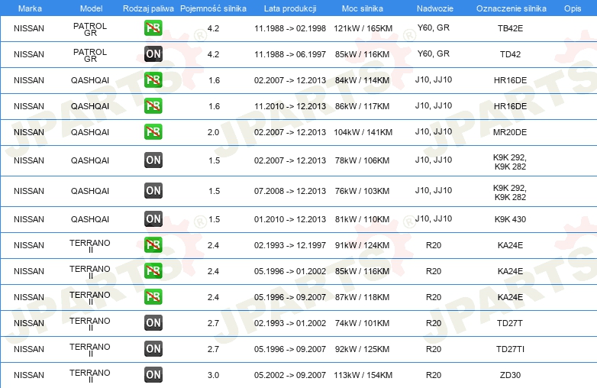597x388 pixels.
Task: Click the petrol icon for Terrano II 87kW / 118KM
Action: (x=153, y=296)
